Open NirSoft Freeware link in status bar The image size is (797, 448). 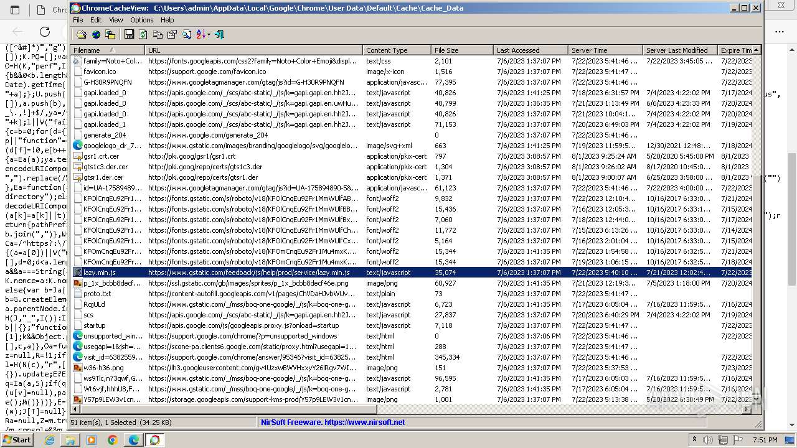coord(332,422)
